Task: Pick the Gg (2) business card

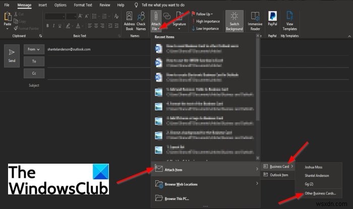Action: 318,184
